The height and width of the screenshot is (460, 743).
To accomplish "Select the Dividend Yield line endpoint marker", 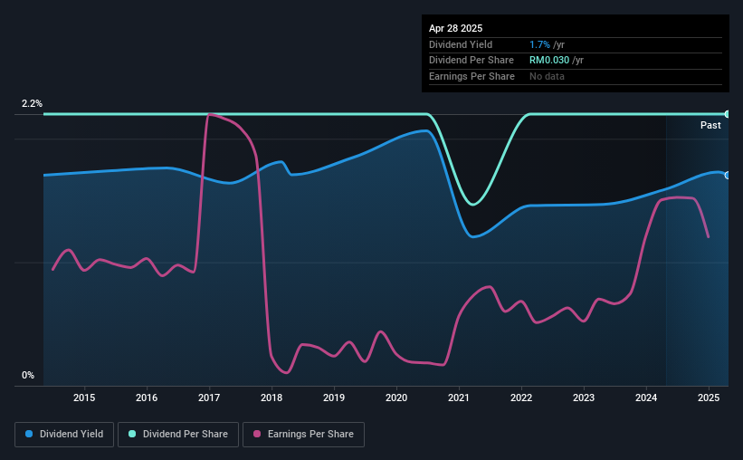I will pos(728,176).
